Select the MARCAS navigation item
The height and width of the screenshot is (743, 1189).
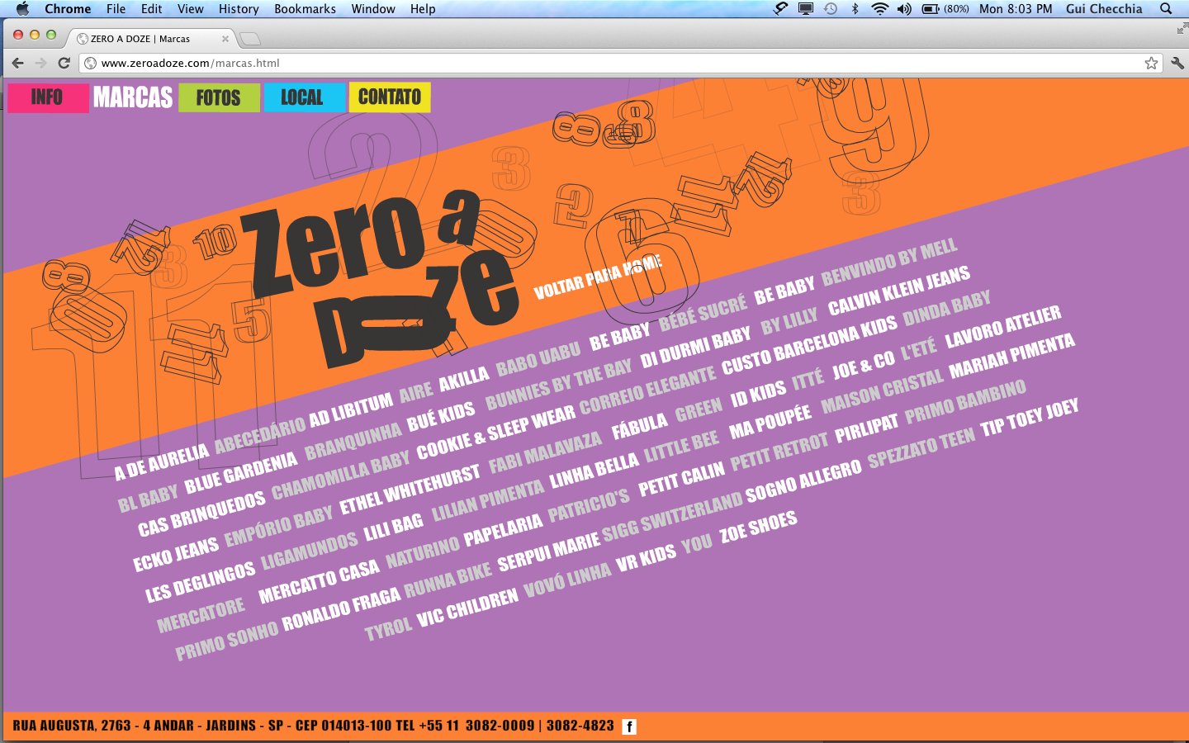point(133,97)
